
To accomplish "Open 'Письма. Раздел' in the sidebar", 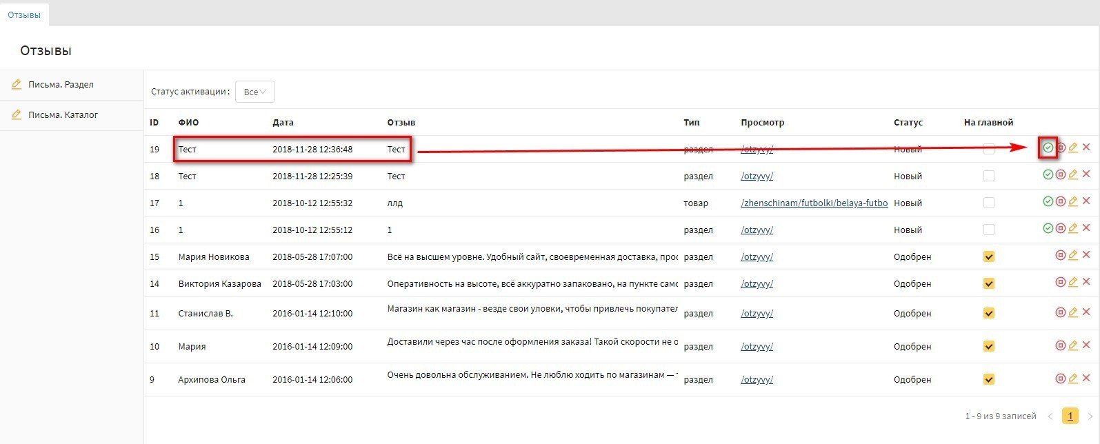I will 61,85.
